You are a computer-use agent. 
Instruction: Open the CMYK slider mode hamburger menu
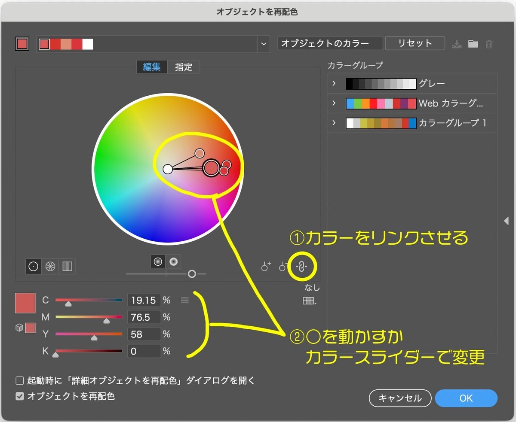point(185,300)
